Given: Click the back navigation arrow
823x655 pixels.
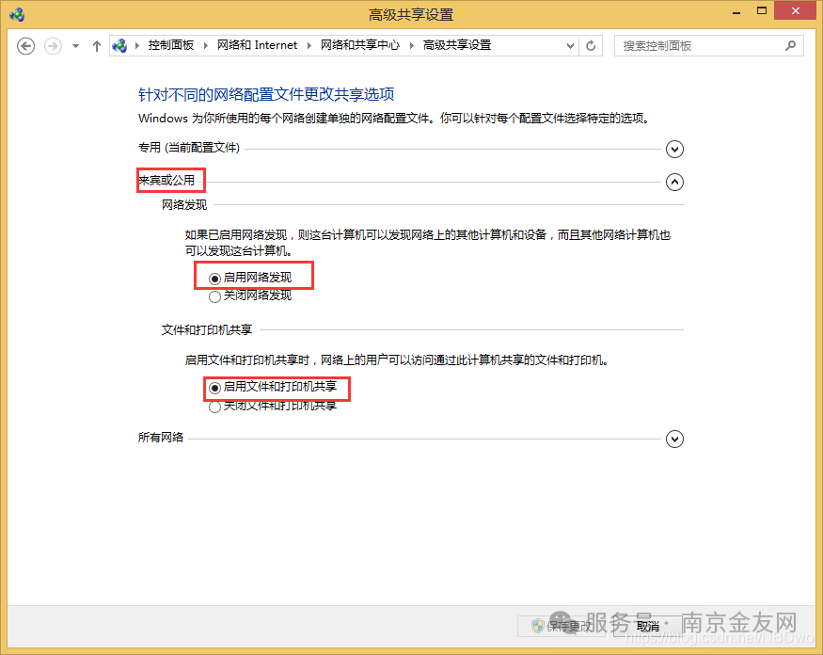Looking at the screenshot, I should point(25,45).
